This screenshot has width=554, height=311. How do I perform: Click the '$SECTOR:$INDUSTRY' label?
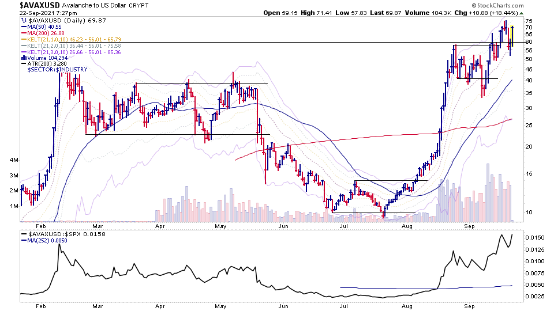tap(57, 70)
